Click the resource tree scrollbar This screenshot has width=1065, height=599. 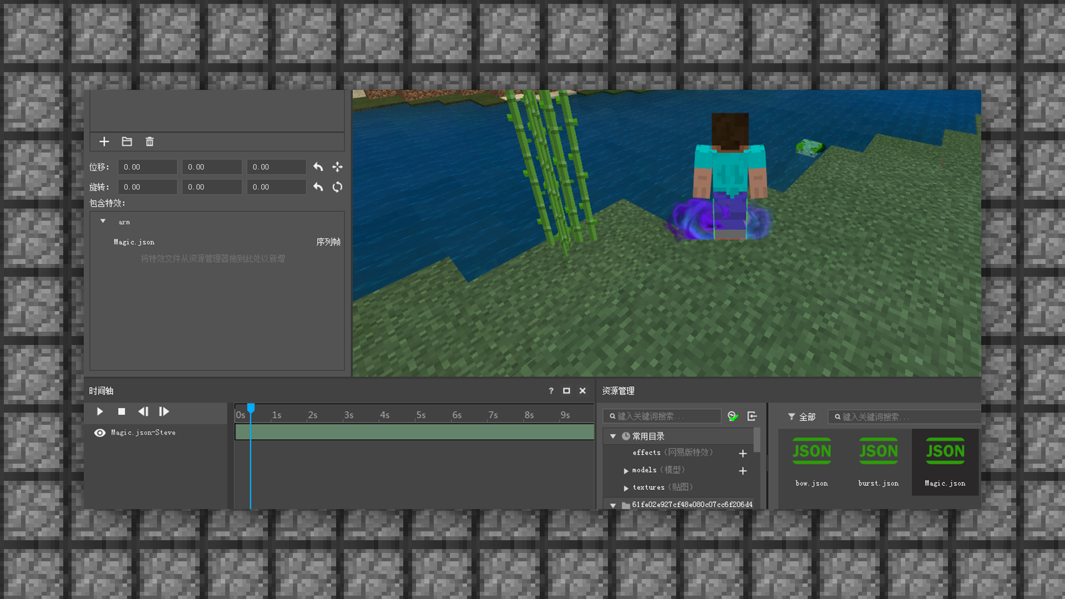(757, 440)
